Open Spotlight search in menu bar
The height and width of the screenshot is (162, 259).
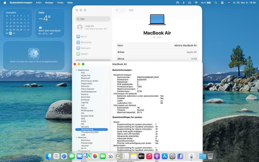tap(216, 3)
